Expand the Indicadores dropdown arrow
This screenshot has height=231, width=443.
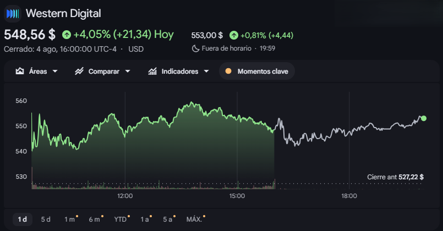tap(206, 71)
